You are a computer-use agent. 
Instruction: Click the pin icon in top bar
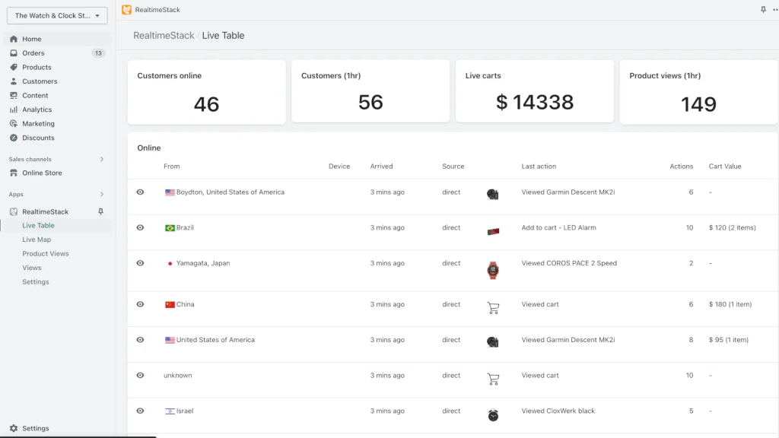pyautogui.click(x=763, y=9)
